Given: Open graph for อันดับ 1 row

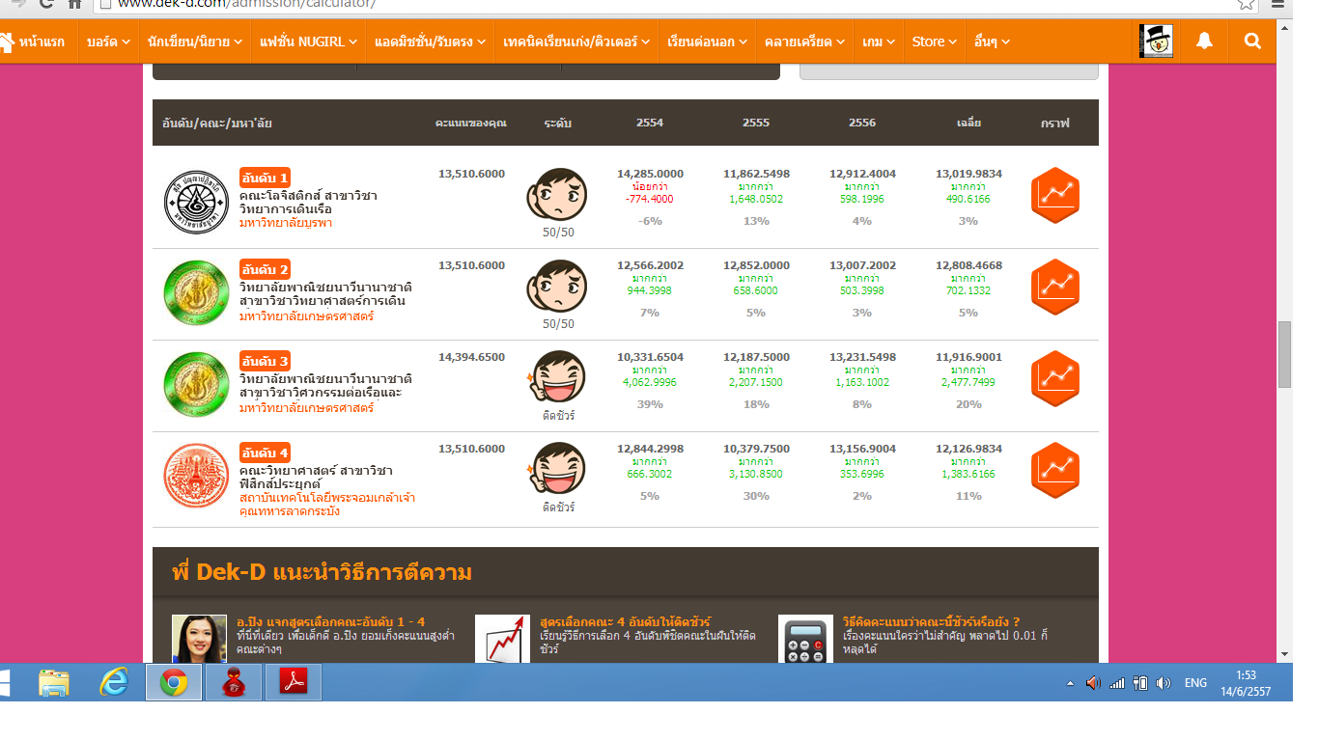Looking at the screenshot, I should (x=1054, y=195).
